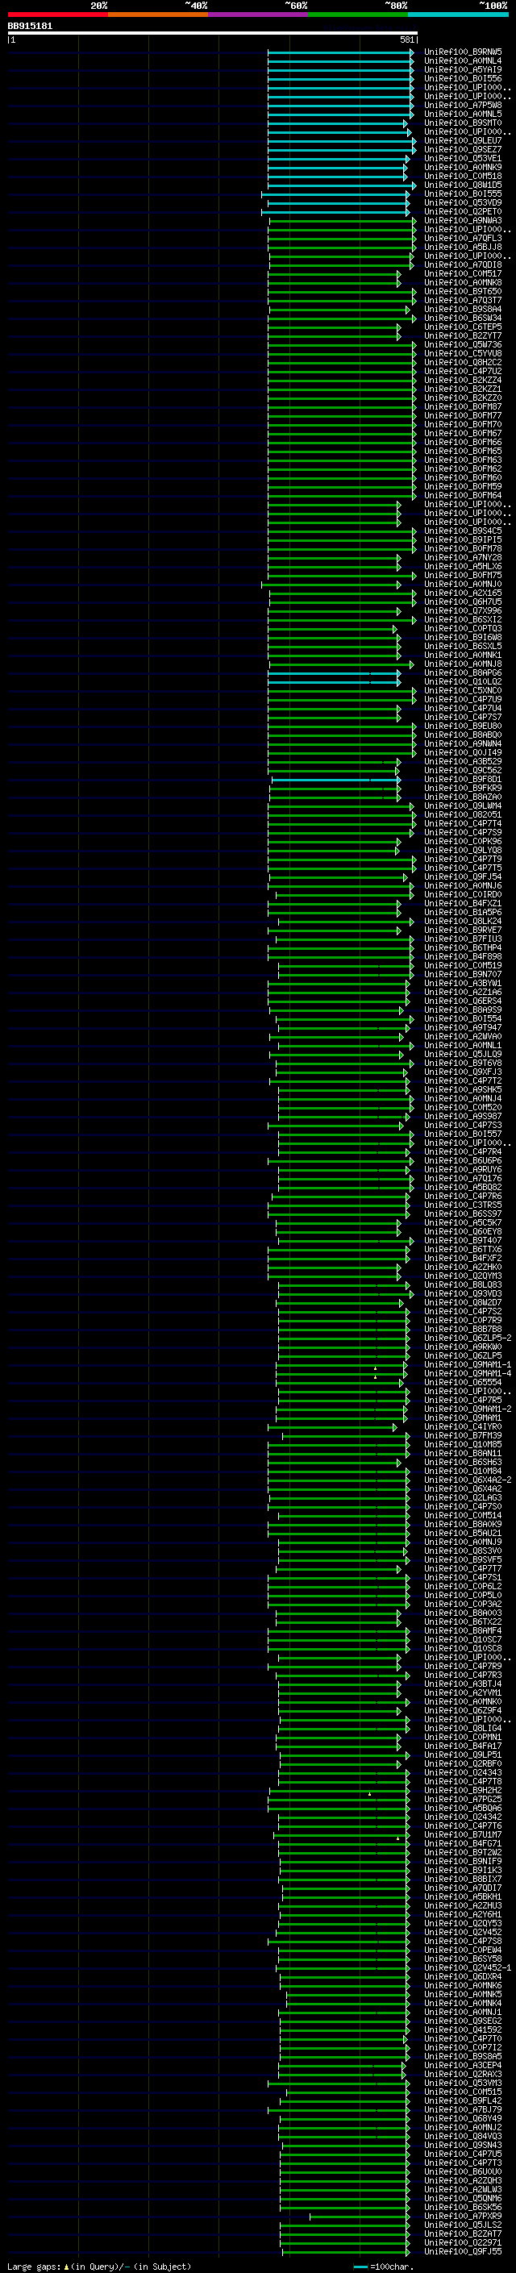Click the red ~20% identity legend bar
Viewport: 516px width, 2273px height.
click(x=57, y=15)
